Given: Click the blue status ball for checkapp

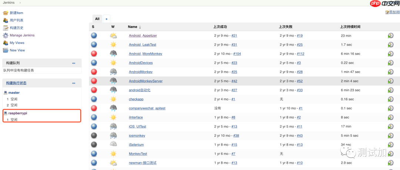Looking at the screenshot, I should 94,99.
